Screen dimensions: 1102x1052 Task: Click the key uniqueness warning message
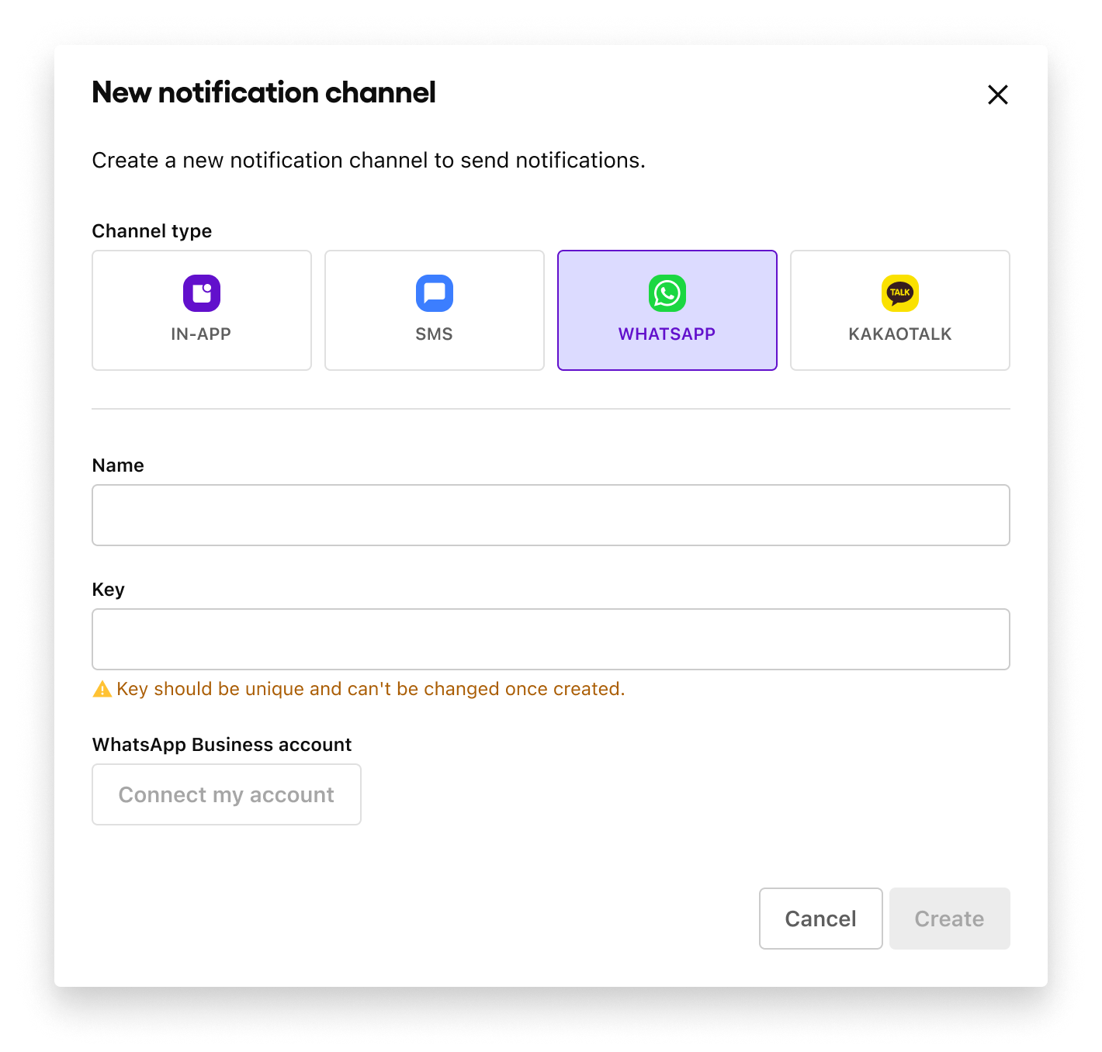pos(370,689)
